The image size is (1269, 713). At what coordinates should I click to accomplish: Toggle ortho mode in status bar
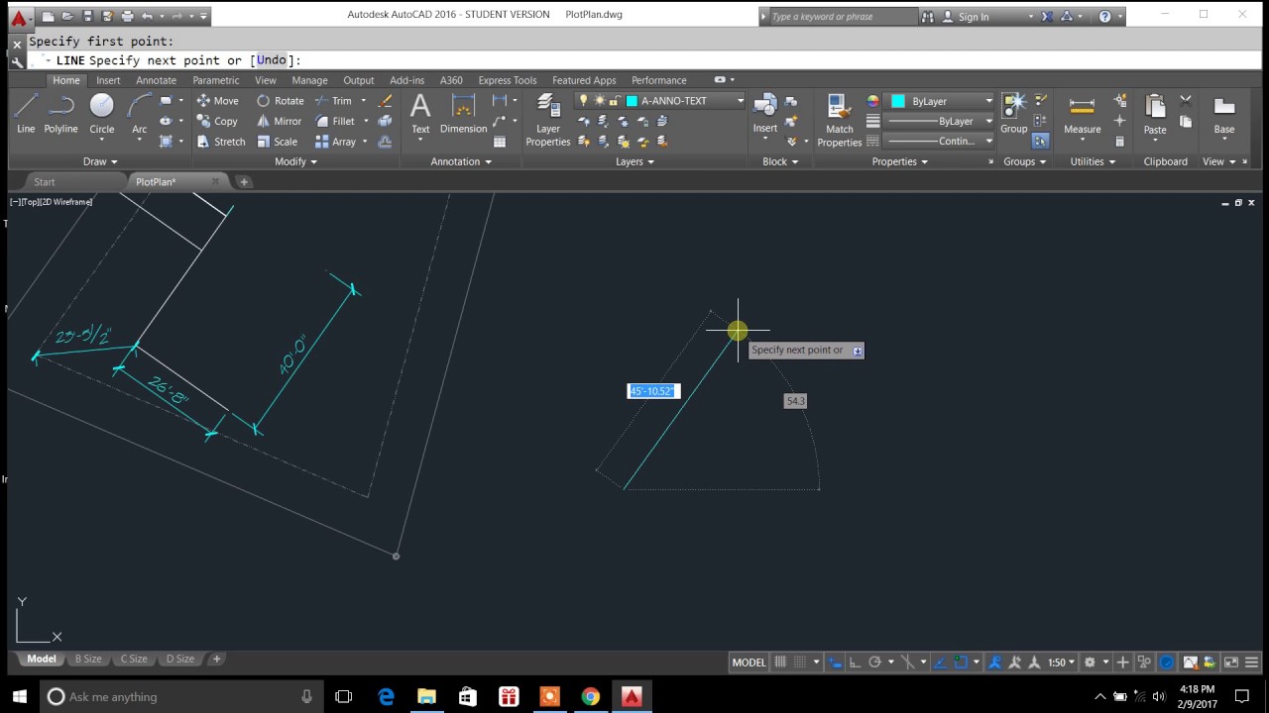(855, 662)
